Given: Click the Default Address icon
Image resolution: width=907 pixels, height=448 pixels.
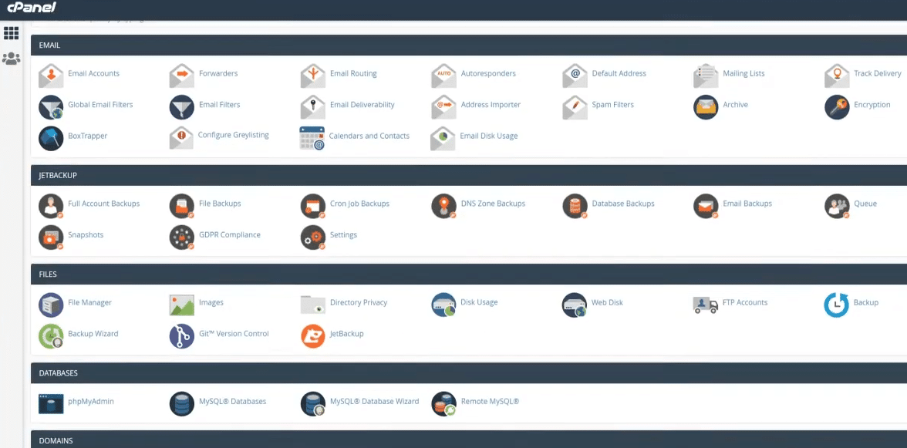Looking at the screenshot, I should (575, 75).
